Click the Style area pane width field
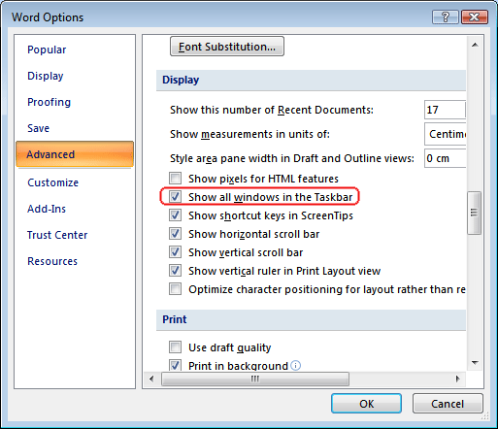The image size is (498, 429). click(x=445, y=158)
